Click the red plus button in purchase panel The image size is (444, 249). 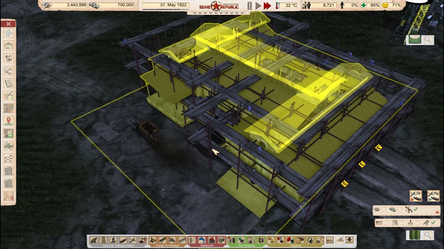tap(437, 212)
